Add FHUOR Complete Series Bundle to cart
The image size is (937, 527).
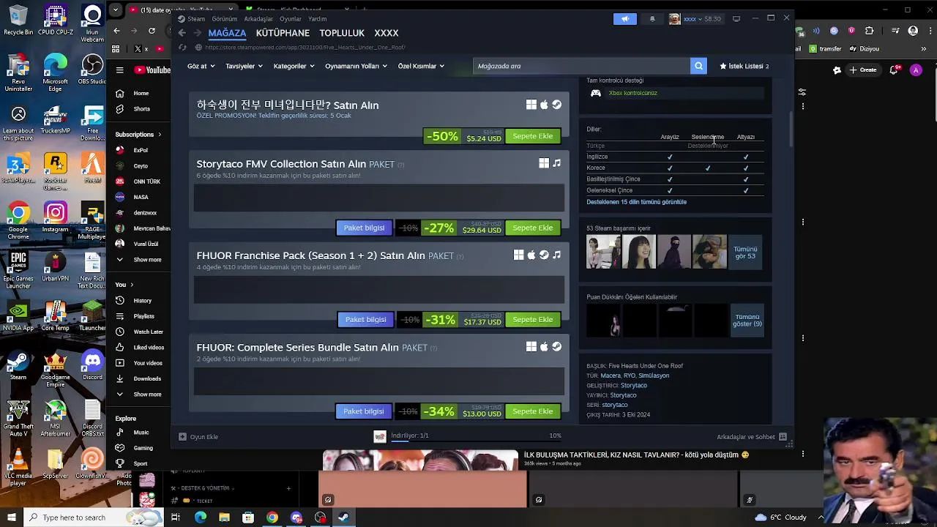(533, 411)
